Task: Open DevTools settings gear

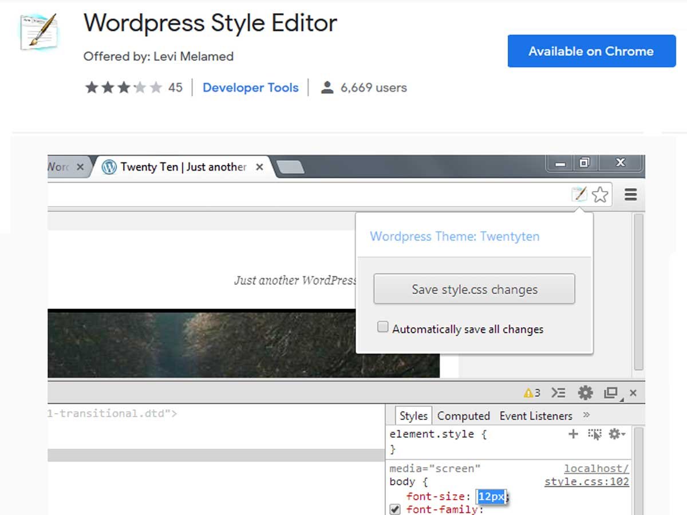Action: coord(585,393)
